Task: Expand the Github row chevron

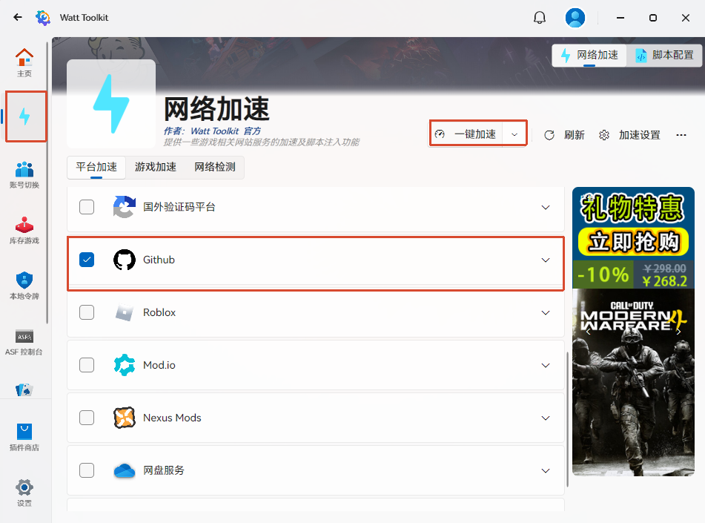Action: pyautogui.click(x=546, y=260)
